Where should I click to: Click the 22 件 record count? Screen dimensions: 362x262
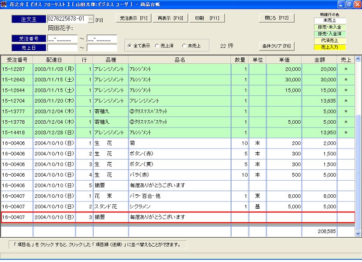[x=227, y=46]
